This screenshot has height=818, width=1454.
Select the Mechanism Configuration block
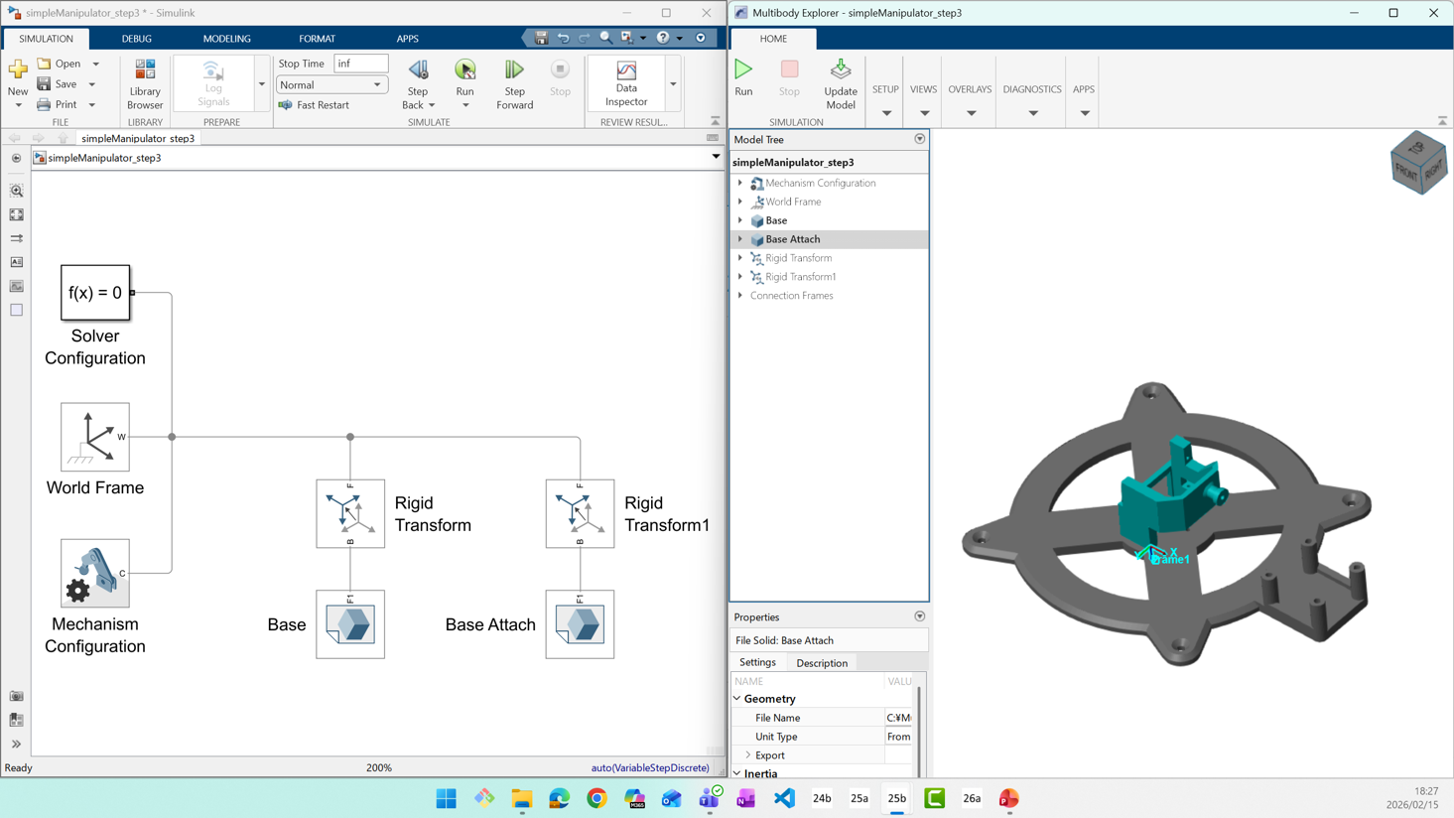tap(95, 574)
